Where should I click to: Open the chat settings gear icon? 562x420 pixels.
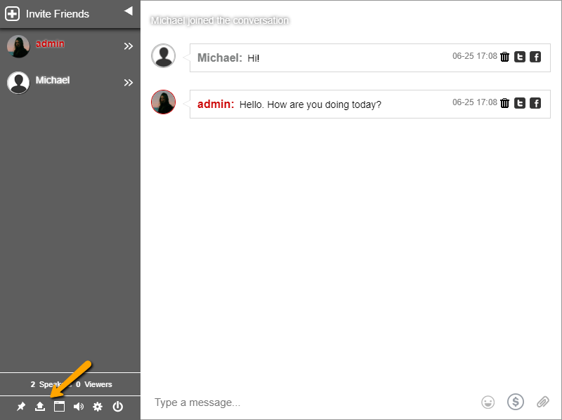coord(98,407)
